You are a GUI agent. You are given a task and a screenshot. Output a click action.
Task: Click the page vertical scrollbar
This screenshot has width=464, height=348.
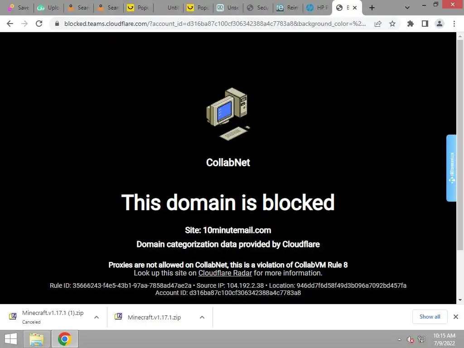point(460,145)
